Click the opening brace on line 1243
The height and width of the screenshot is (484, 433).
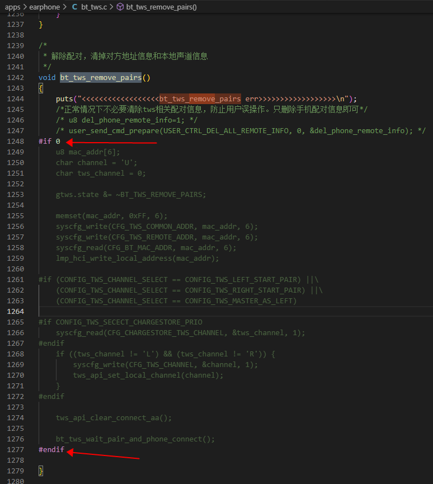click(x=41, y=88)
